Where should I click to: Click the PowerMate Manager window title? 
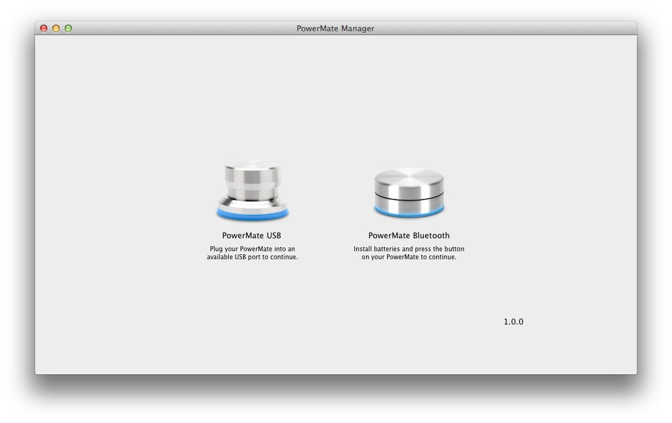(335, 29)
